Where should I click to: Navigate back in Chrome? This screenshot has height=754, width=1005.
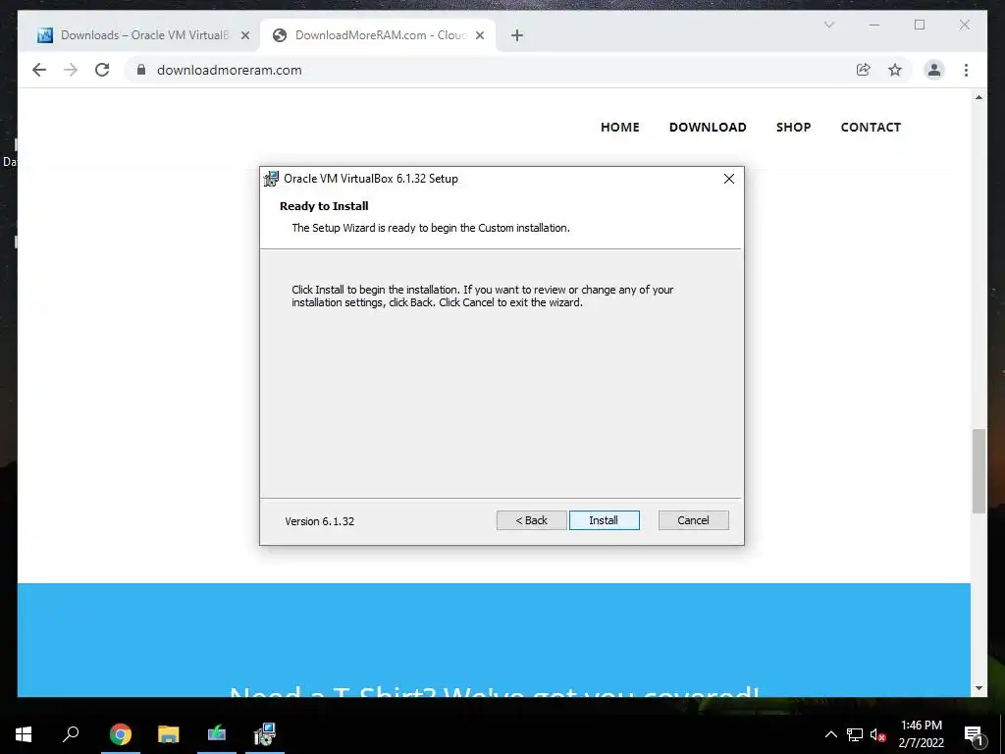[39, 70]
